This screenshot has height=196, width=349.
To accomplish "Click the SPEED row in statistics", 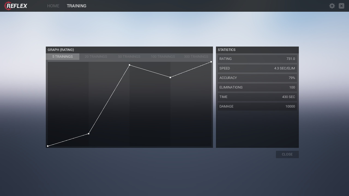I will (257, 68).
